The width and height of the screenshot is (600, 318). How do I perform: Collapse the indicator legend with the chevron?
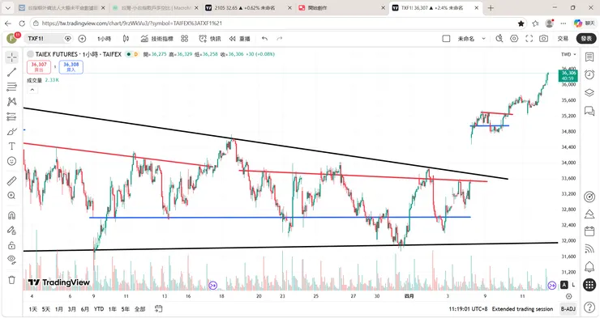point(32,90)
